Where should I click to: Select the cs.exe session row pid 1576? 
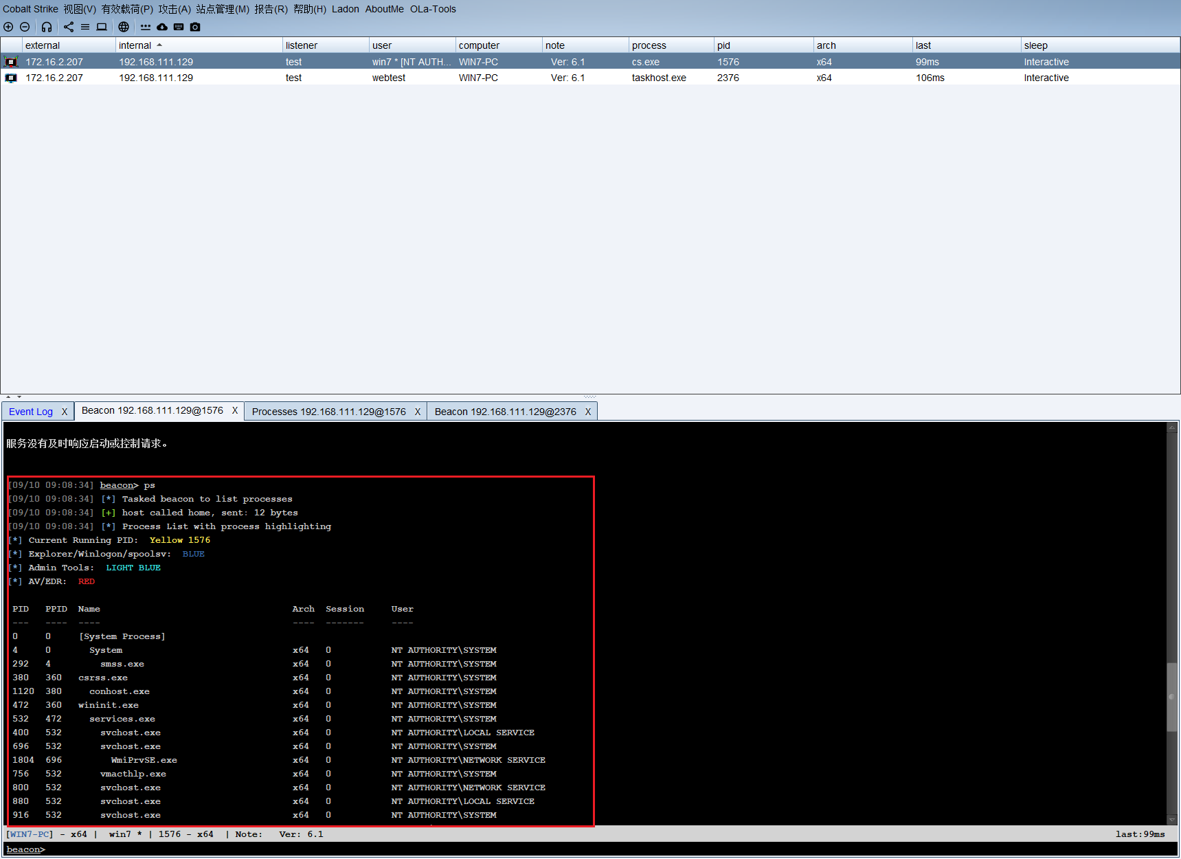click(x=590, y=62)
